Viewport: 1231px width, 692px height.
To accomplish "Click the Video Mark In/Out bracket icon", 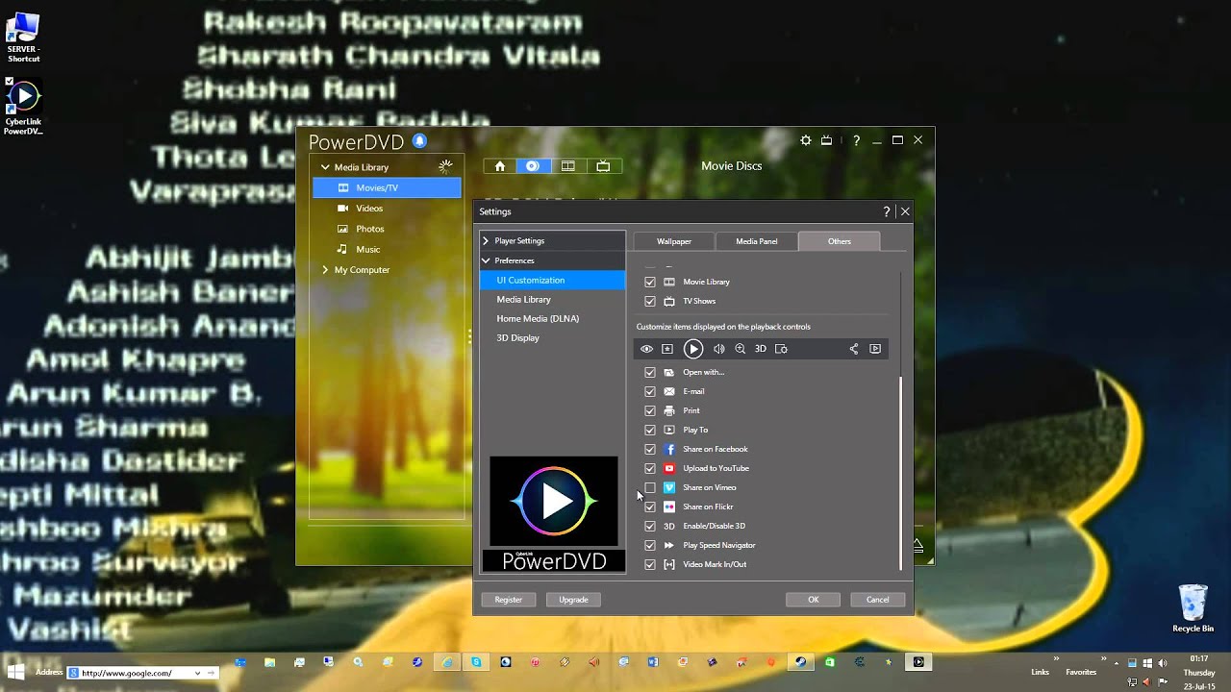I will coord(669,564).
